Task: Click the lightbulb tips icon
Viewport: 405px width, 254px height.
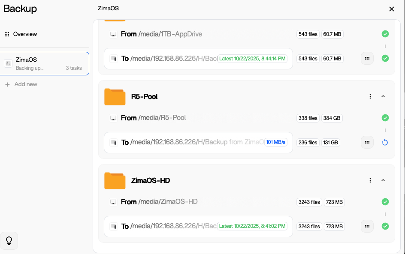Action: coord(9,241)
